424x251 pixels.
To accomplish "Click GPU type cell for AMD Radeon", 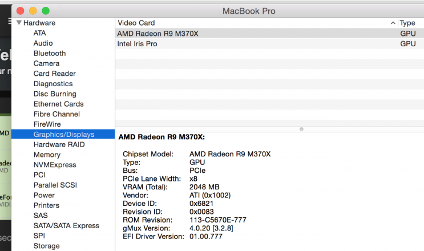I will pos(408,34).
